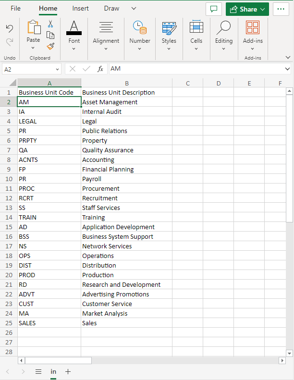The height and width of the screenshot is (380, 294).
Task: Click the Cut scissors icon
Action: click(50, 24)
